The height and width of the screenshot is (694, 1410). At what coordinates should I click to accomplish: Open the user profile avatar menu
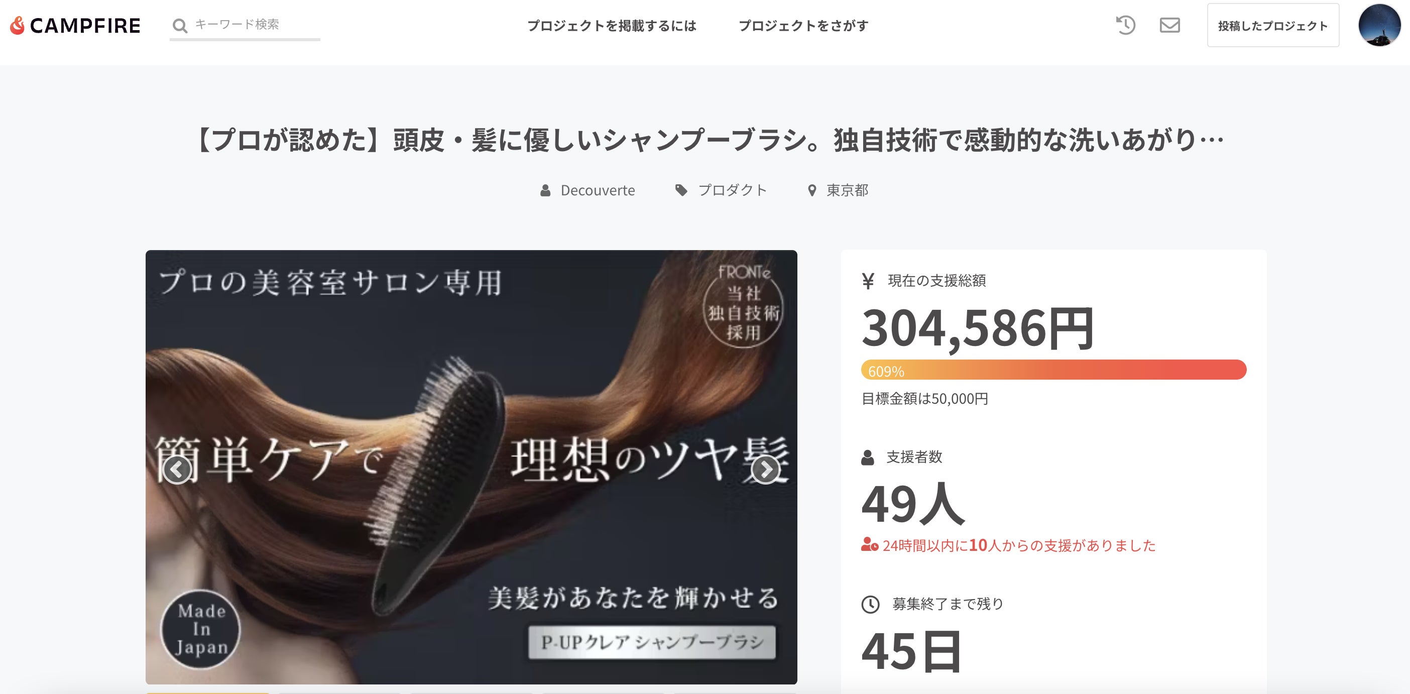1379,25
